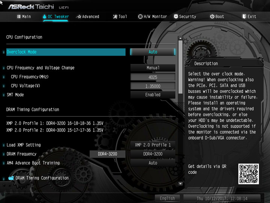Select the CPU Voltage(V) label

click(x=25, y=86)
